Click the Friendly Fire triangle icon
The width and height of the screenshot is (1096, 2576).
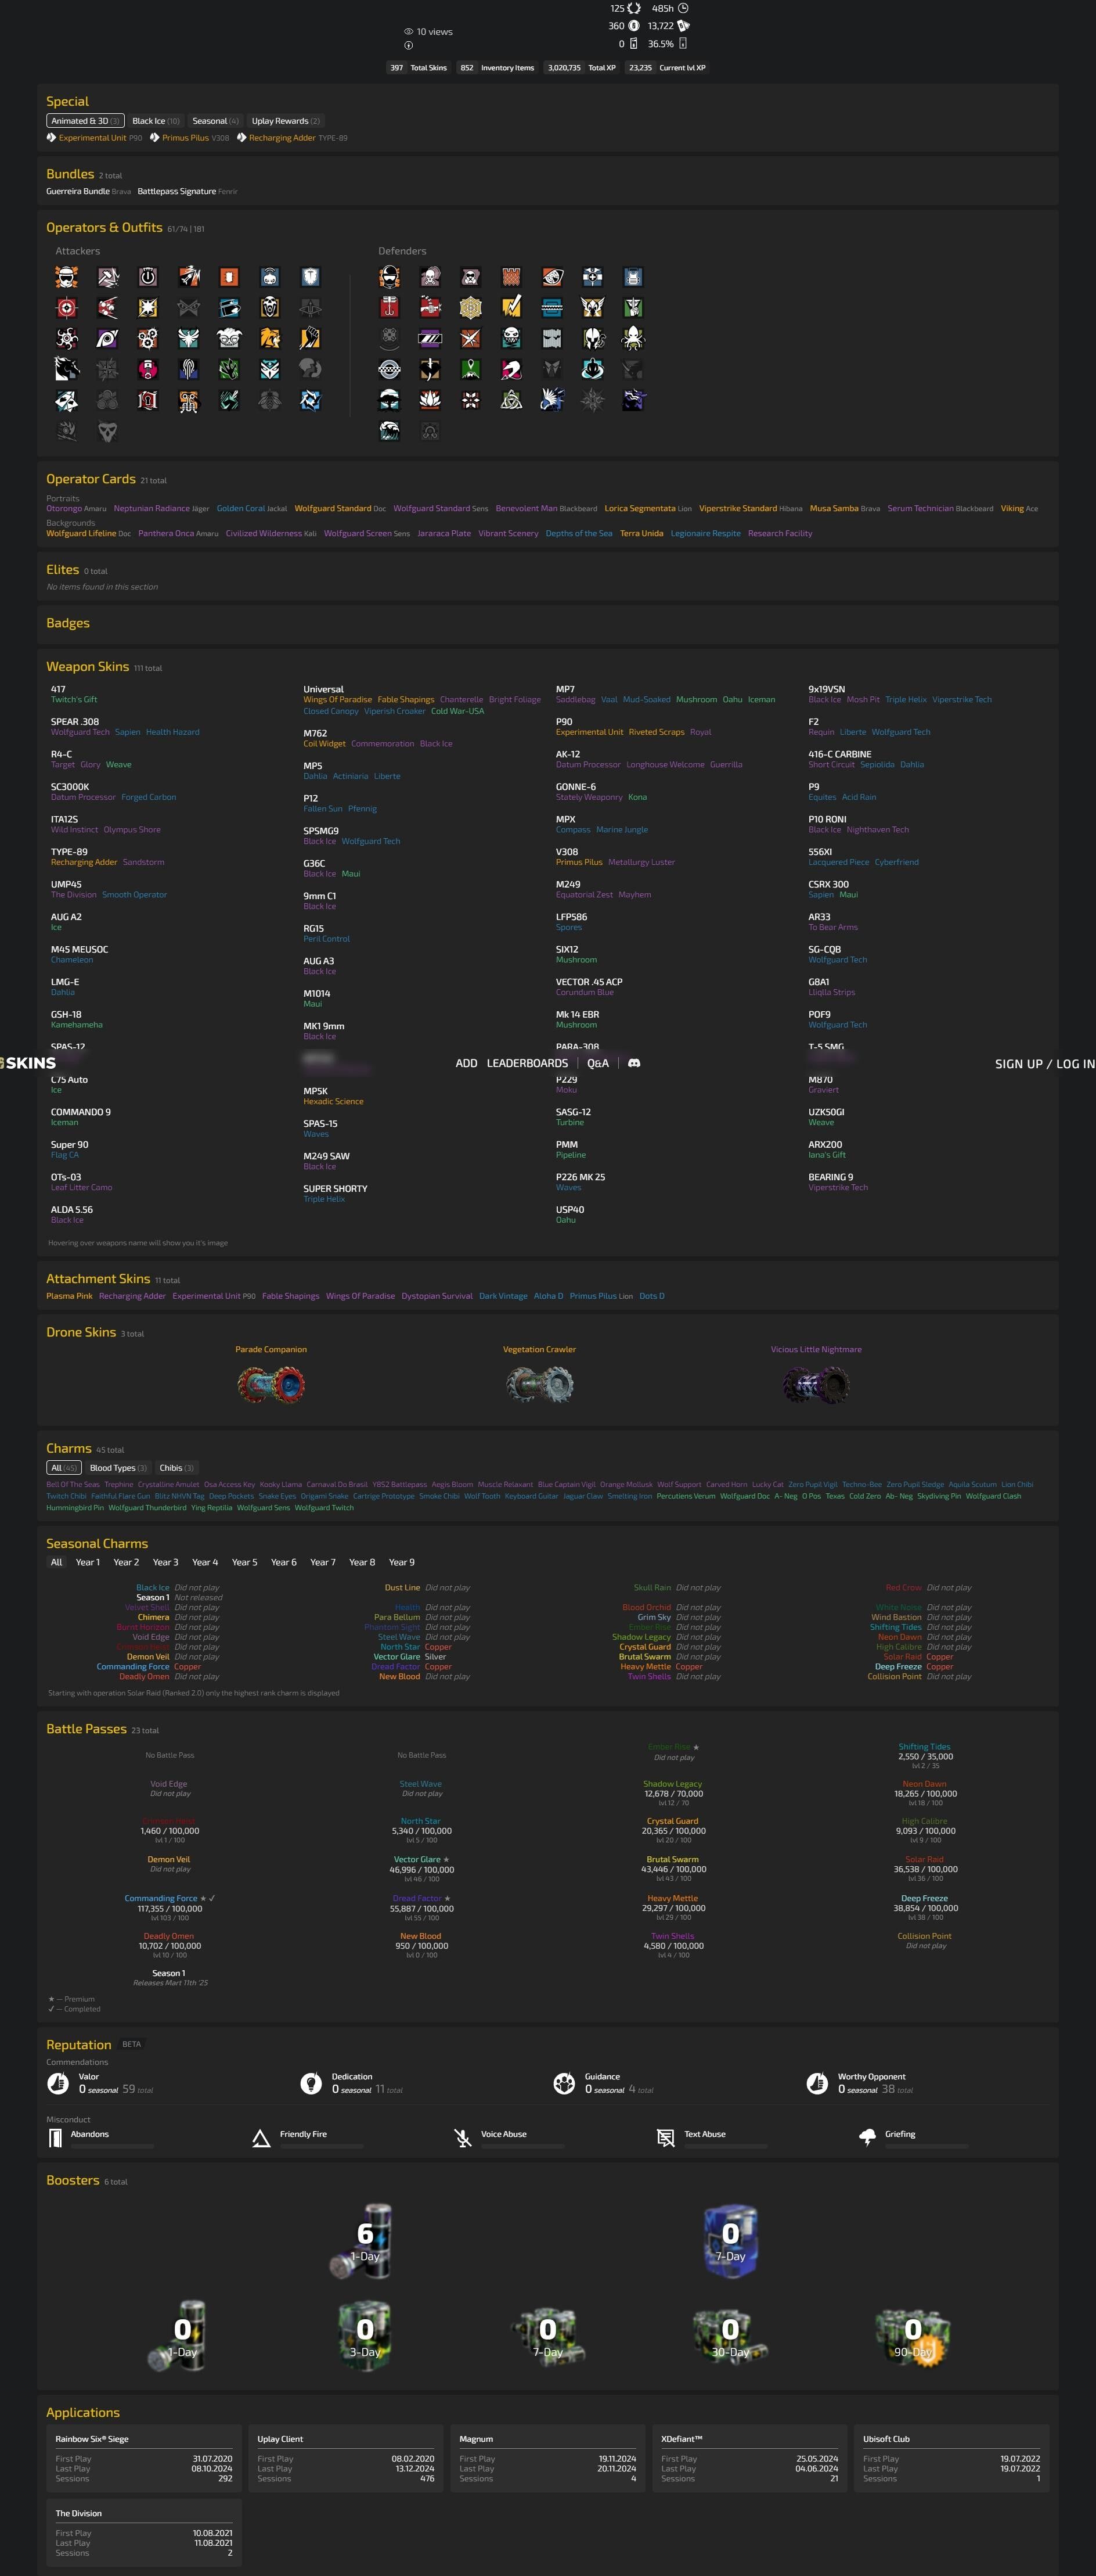[261, 2138]
